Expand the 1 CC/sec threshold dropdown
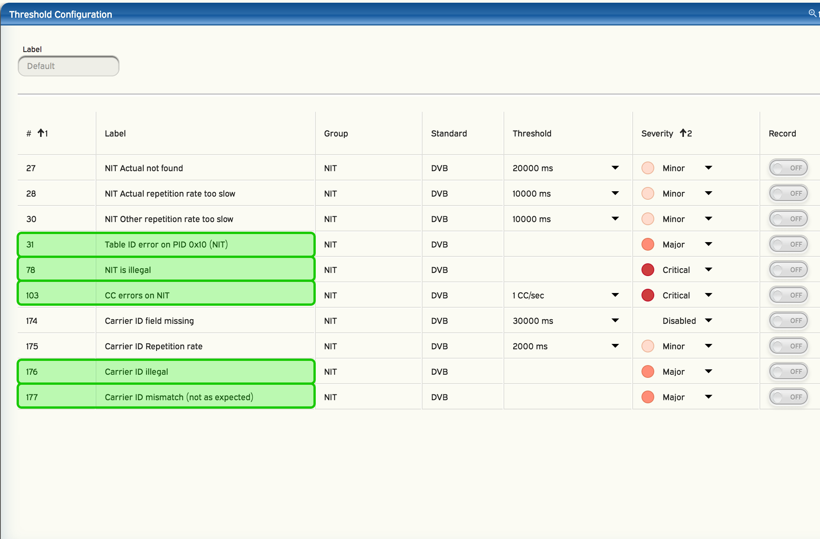The width and height of the screenshot is (820, 539). 615,295
